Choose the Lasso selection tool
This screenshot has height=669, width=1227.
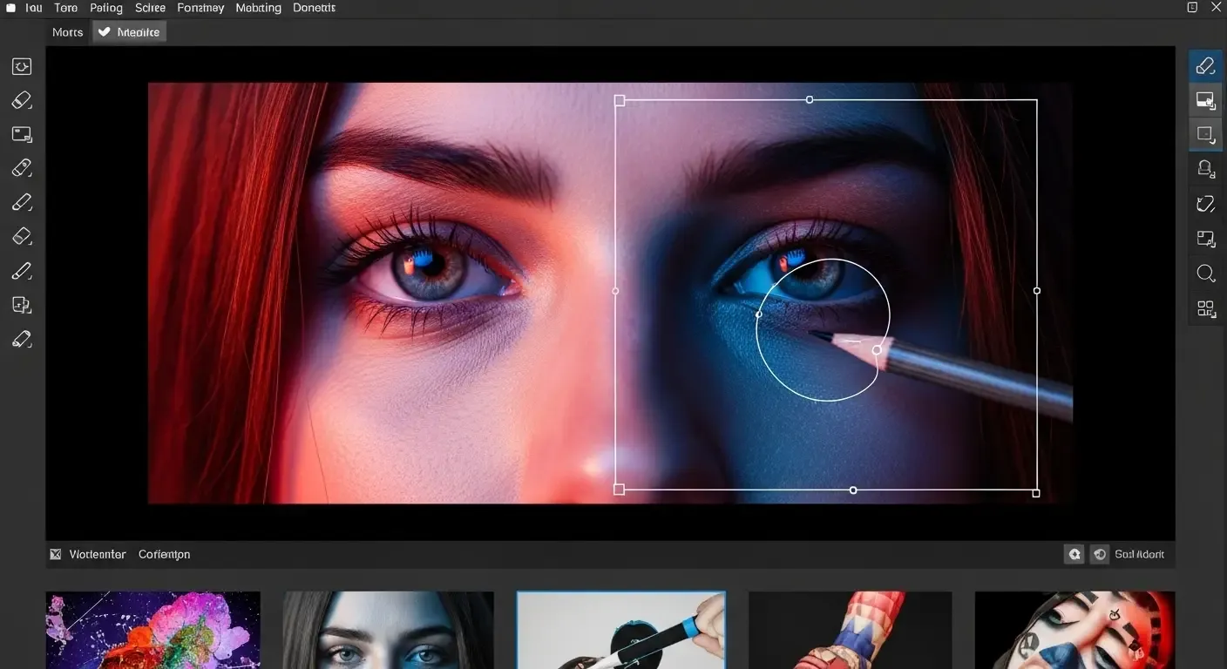(1205, 204)
